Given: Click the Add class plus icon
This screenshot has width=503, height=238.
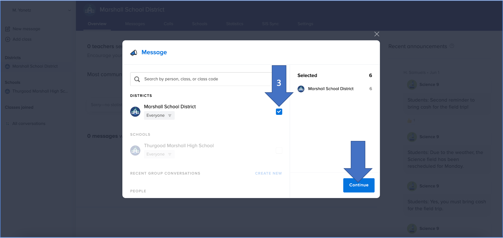Looking at the screenshot, I should (8, 39).
